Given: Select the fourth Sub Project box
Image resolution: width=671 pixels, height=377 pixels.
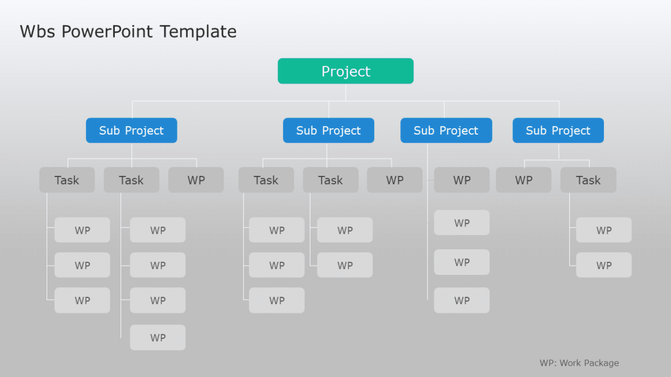Looking at the screenshot, I should [x=558, y=130].
